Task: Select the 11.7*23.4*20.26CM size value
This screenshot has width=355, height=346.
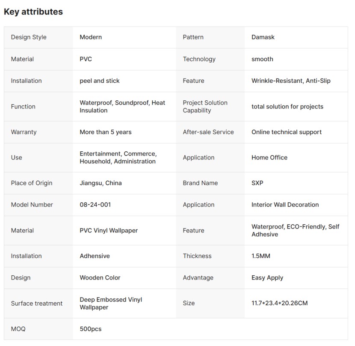Action: pos(279,303)
